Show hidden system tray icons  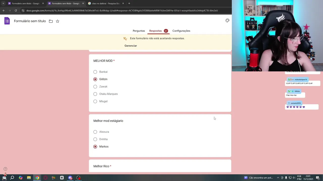[x=278, y=178]
